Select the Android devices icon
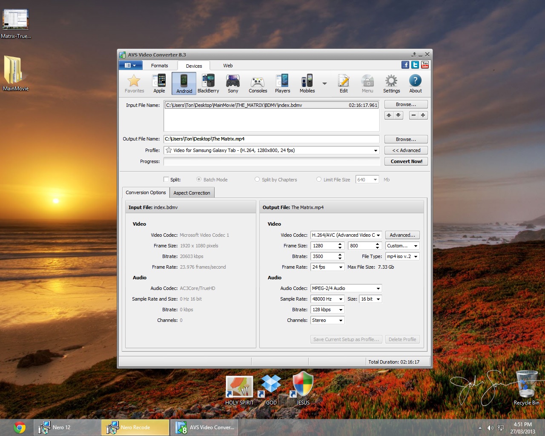The width and height of the screenshot is (545, 436). tap(184, 83)
